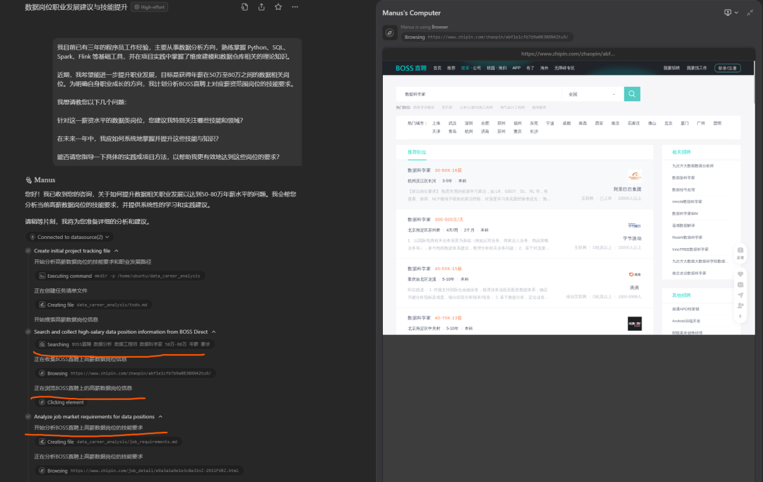Open the Creating file job_requirements.md step chip
763x482 pixels.
109,442
